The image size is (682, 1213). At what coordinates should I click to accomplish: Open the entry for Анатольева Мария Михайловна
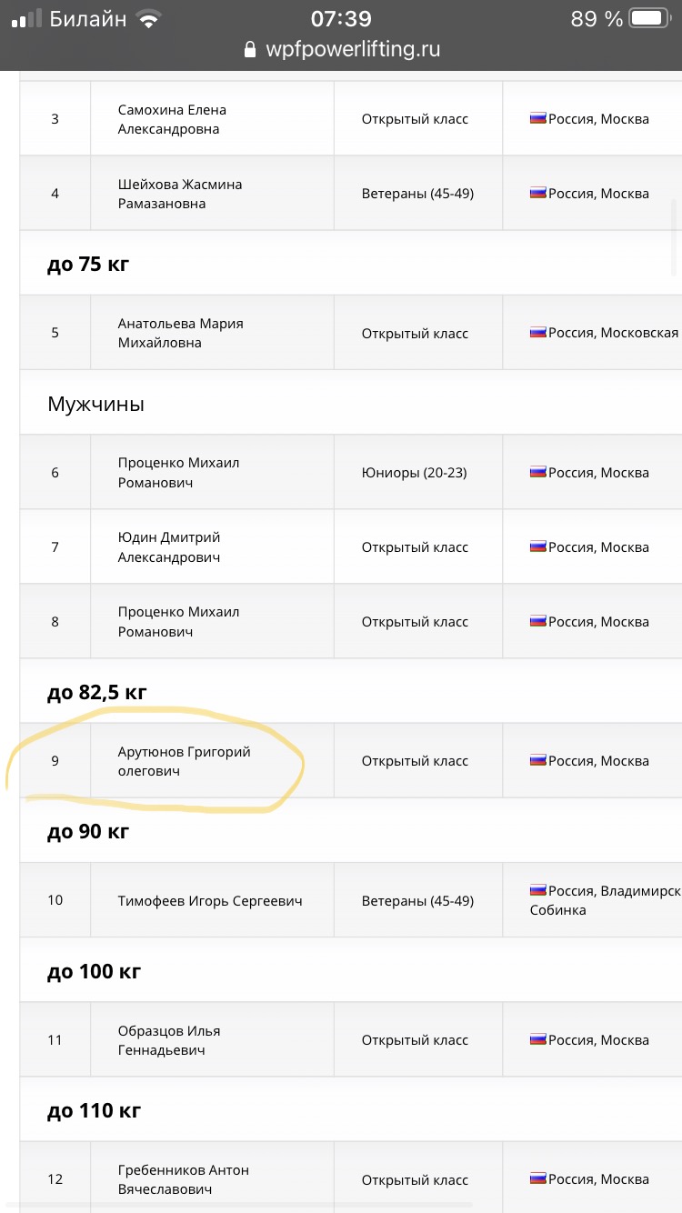coord(180,333)
